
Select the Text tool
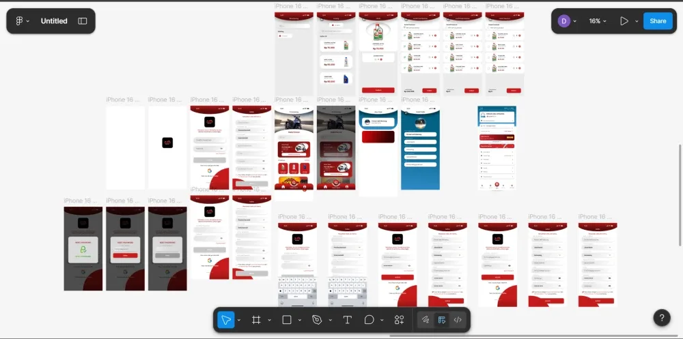tap(347, 320)
